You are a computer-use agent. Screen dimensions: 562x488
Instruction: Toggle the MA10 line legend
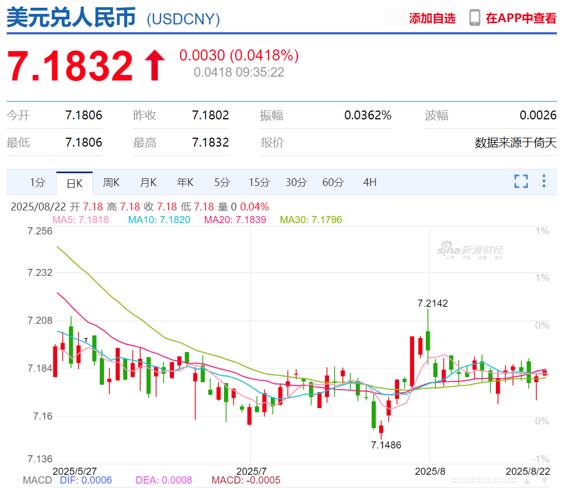coord(159,220)
